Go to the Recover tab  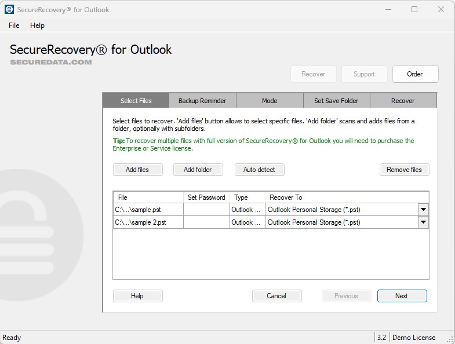(x=403, y=101)
